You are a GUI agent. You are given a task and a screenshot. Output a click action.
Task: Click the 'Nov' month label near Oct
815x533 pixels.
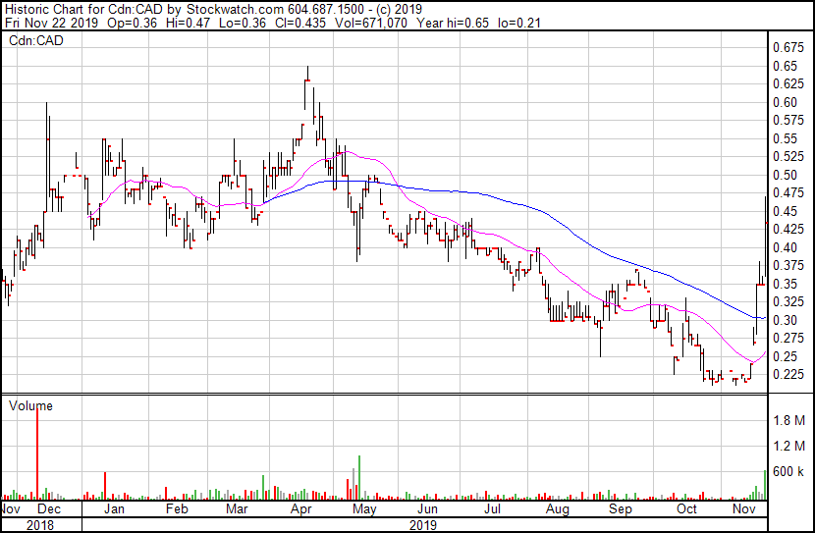[x=743, y=509]
